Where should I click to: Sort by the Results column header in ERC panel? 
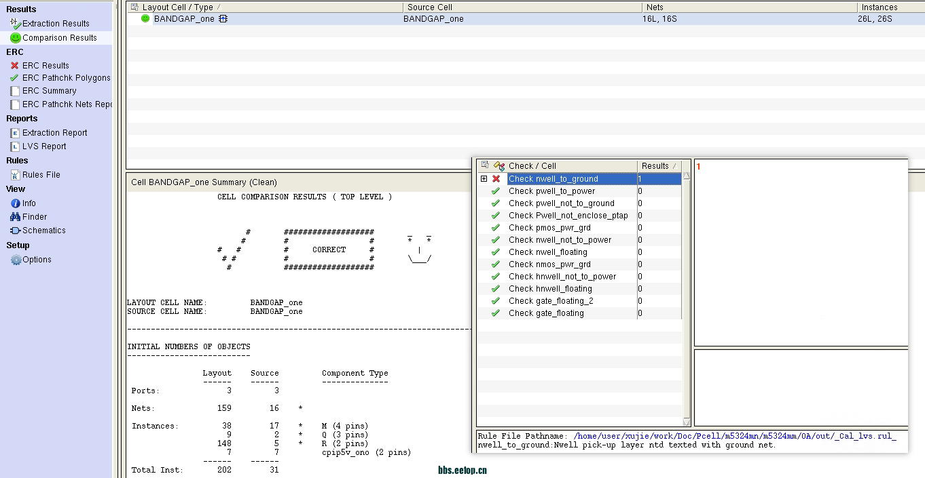[659, 165]
